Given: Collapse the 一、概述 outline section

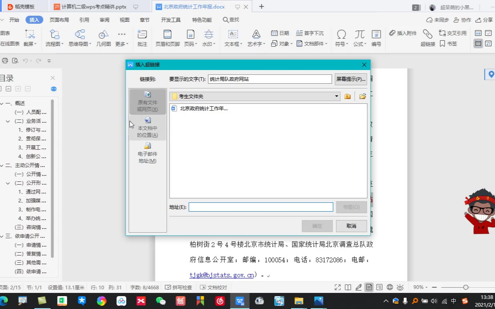Looking at the screenshot, I should [x=2, y=103].
